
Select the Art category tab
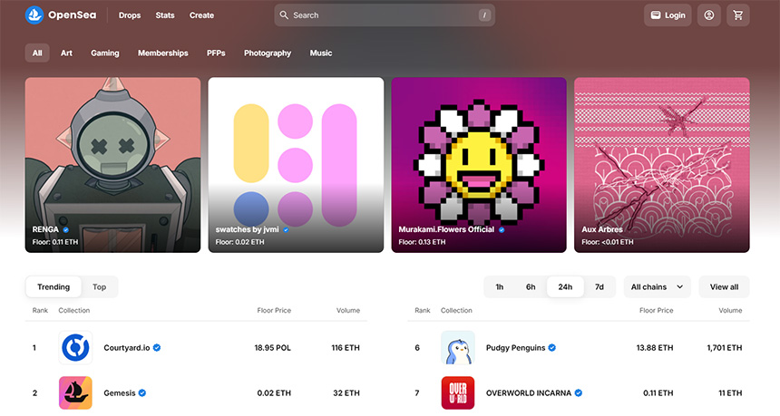(x=66, y=53)
